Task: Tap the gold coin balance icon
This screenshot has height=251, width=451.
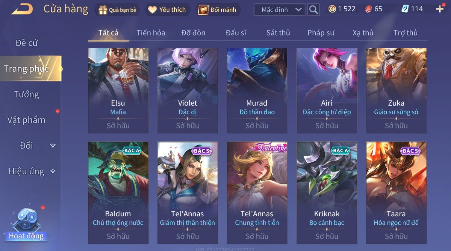Action: point(332,9)
